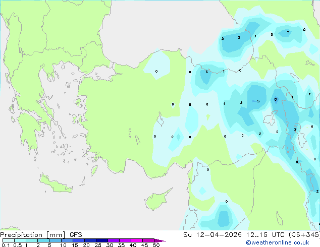Click the '0.1' legend label
Viewport: 320px width, 247px height.
pos(6,245)
